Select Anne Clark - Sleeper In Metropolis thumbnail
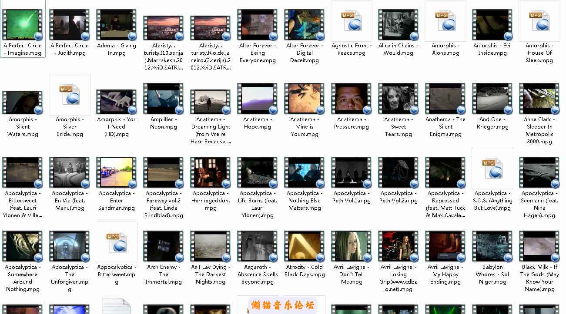This screenshot has width=566, height=314. pyautogui.click(x=539, y=99)
